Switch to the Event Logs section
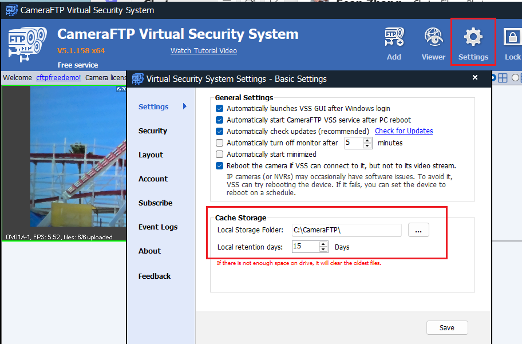This screenshot has height=344, width=522. pyautogui.click(x=158, y=227)
